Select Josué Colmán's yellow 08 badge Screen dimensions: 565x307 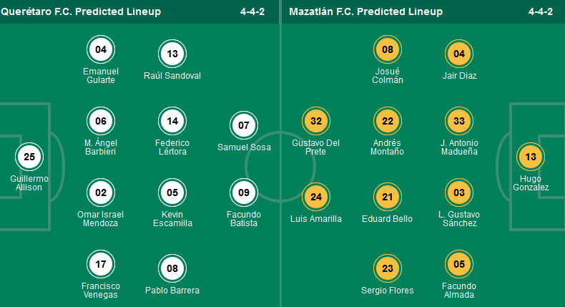pos(388,50)
